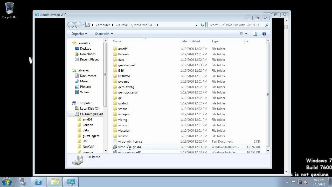This screenshot has width=332, height=187.
Task: Click CD Drive (D:) virtio-win-0.1.1 breadcrumb
Action: pyautogui.click(x=135, y=25)
